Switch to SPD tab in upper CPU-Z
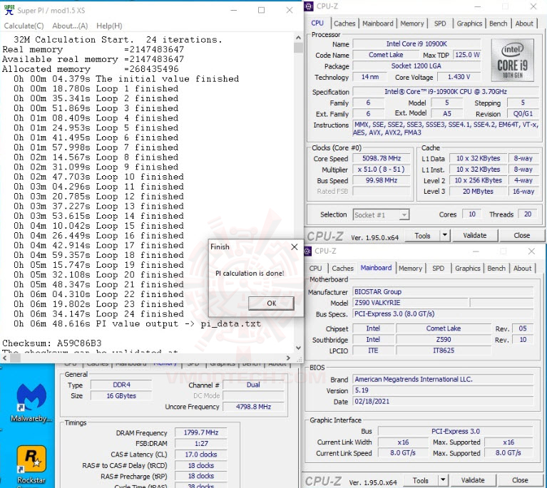The height and width of the screenshot is (488, 547). tap(439, 24)
